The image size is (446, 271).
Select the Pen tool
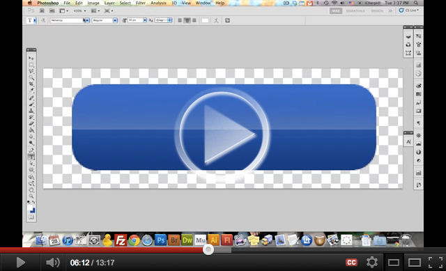coord(31,150)
